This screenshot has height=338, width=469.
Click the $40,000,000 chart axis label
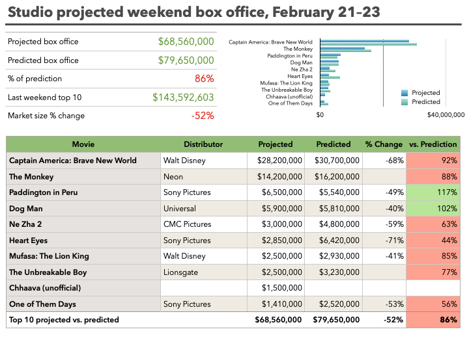click(446, 115)
